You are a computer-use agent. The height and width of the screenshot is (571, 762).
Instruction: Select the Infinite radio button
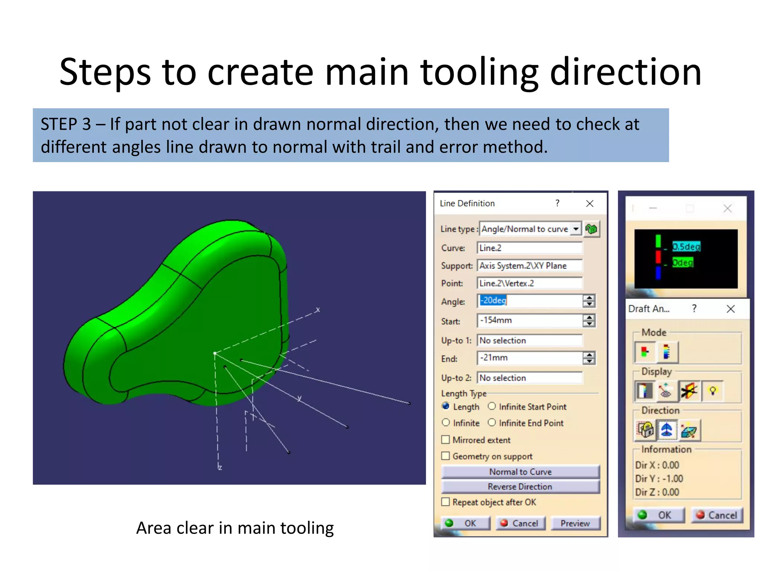coord(446,423)
